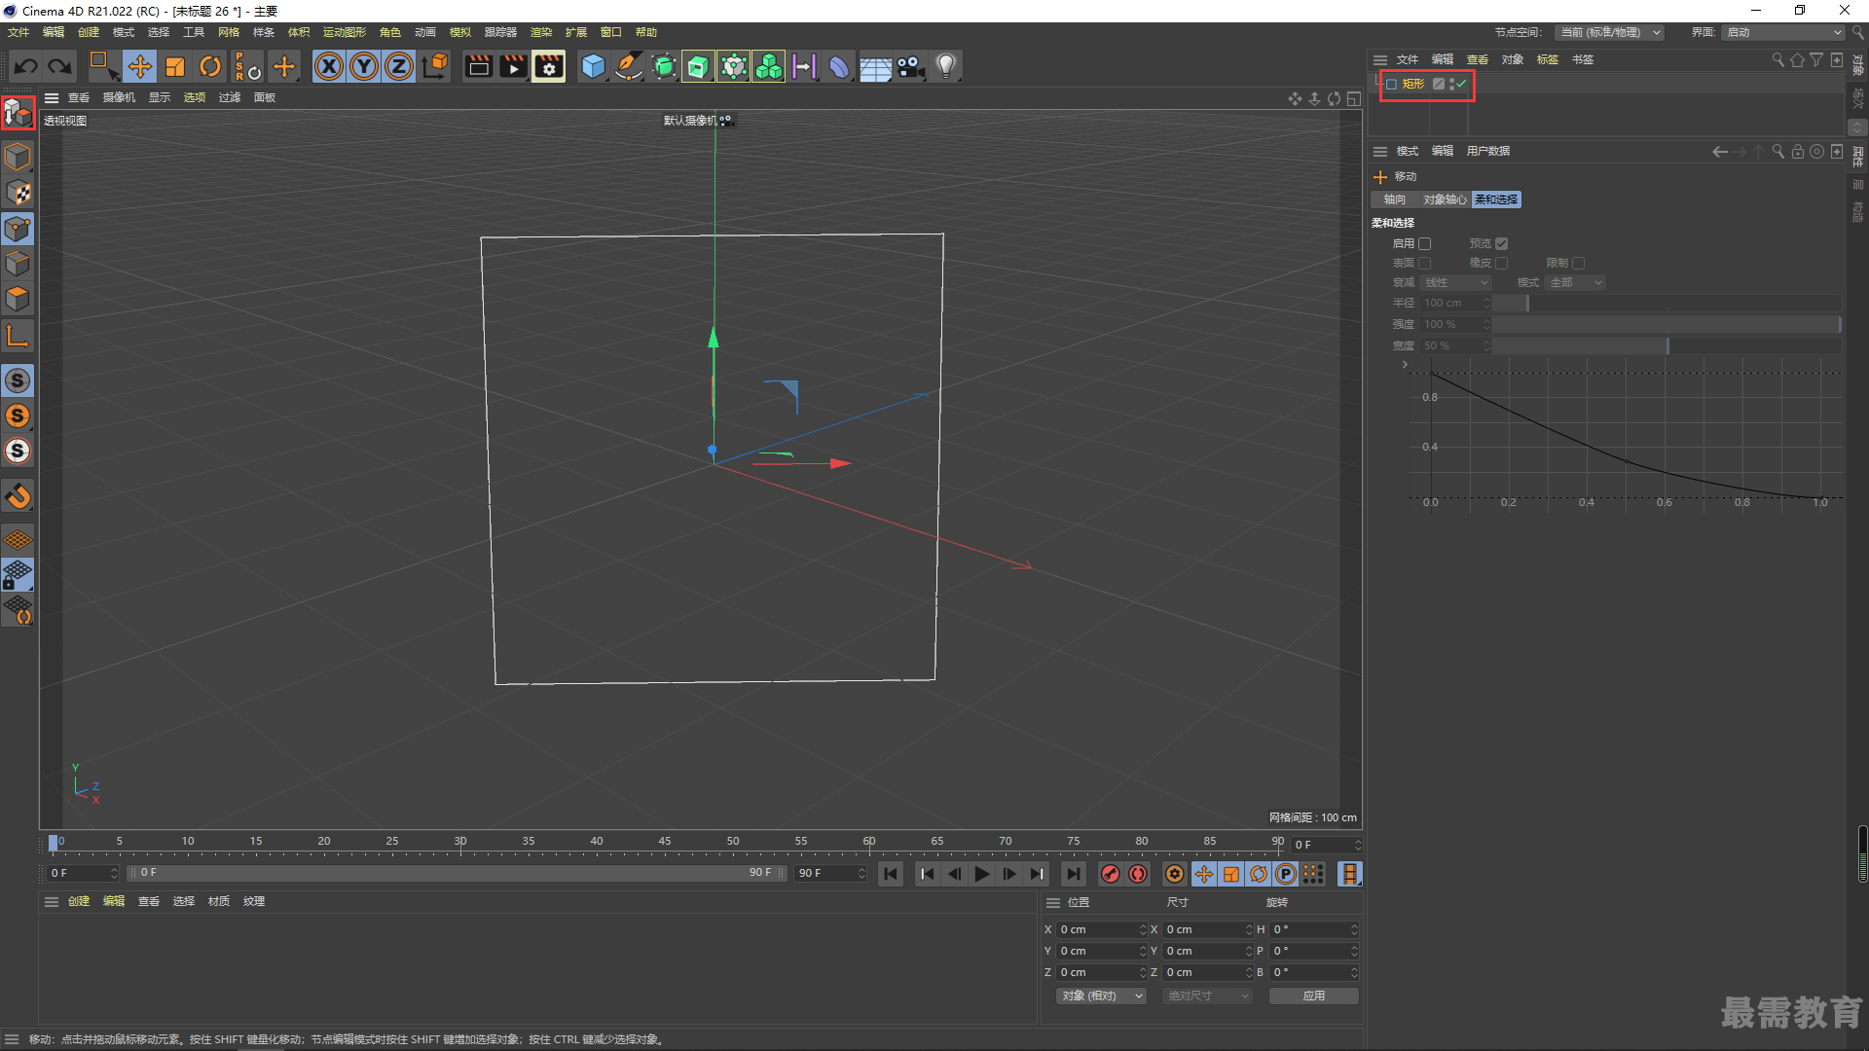Adjust the 宽度 slider
This screenshot has width=1869, height=1051.
(x=1667, y=345)
